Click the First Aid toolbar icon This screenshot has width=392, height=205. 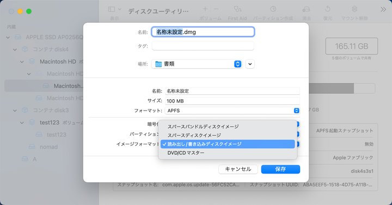point(237,9)
